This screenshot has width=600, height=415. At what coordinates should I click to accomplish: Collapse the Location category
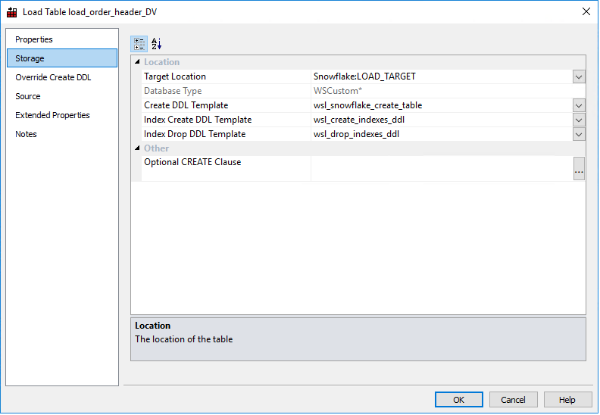(x=136, y=62)
